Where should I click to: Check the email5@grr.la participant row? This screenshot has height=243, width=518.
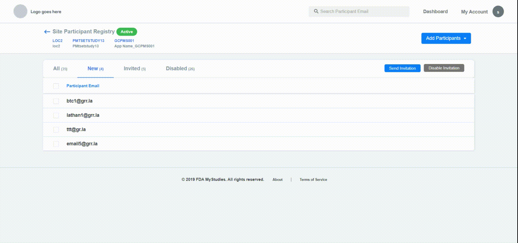tap(56, 143)
